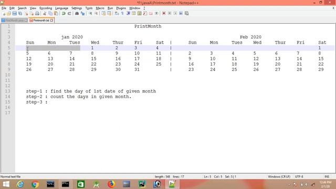Click the Replace toolbar icon

click(x=82, y=14)
